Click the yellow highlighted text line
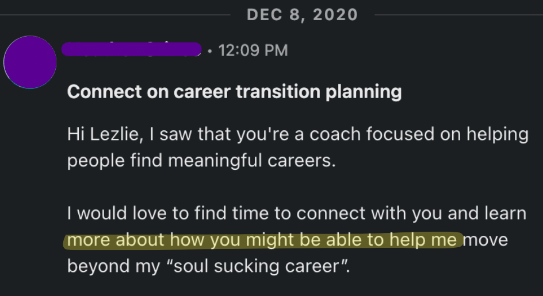Viewport: 543px width, 296px height. 265,239
